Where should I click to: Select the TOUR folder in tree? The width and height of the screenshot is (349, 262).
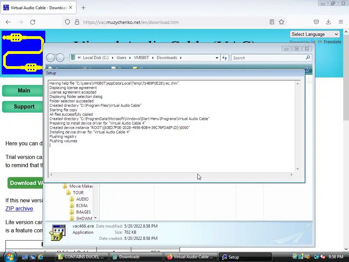pyautogui.click(x=75, y=192)
